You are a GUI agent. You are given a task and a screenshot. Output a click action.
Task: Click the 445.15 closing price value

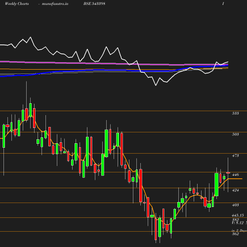pyautogui.click(x=238, y=215)
